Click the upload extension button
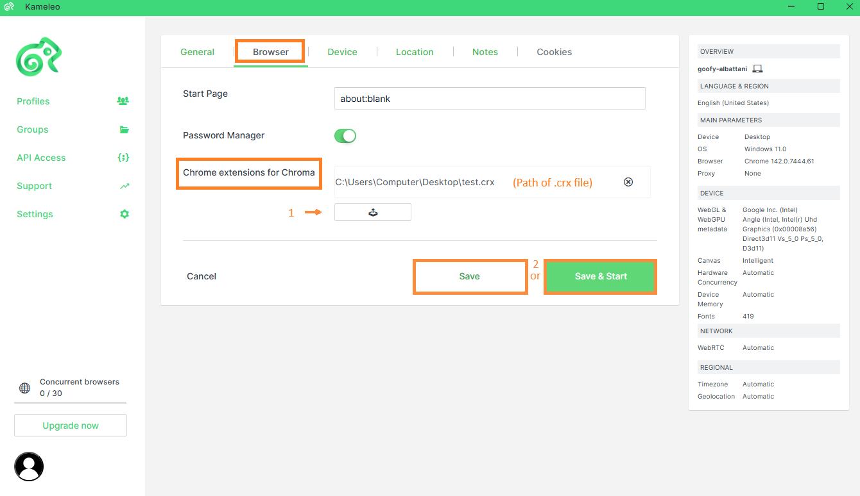The image size is (860, 496). [373, 212]
